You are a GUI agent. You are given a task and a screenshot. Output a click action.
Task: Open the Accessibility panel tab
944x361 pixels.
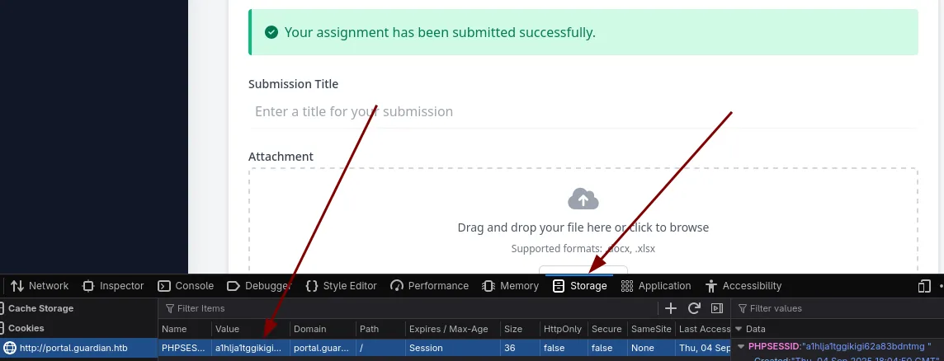[x=743, y=286]
